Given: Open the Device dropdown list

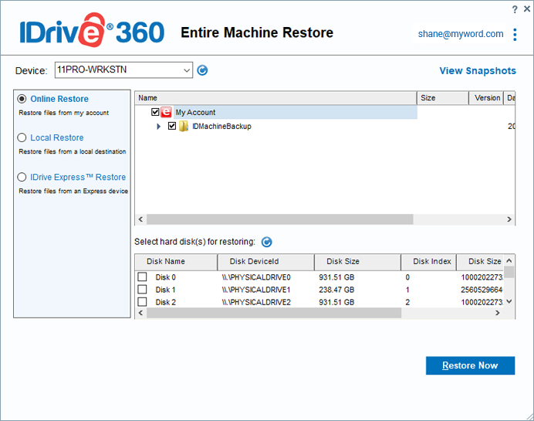Looking at the screenshot, I should [x=187, y=70].
